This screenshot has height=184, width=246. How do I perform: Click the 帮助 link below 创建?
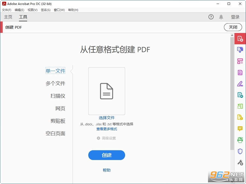tap(107, 170)
